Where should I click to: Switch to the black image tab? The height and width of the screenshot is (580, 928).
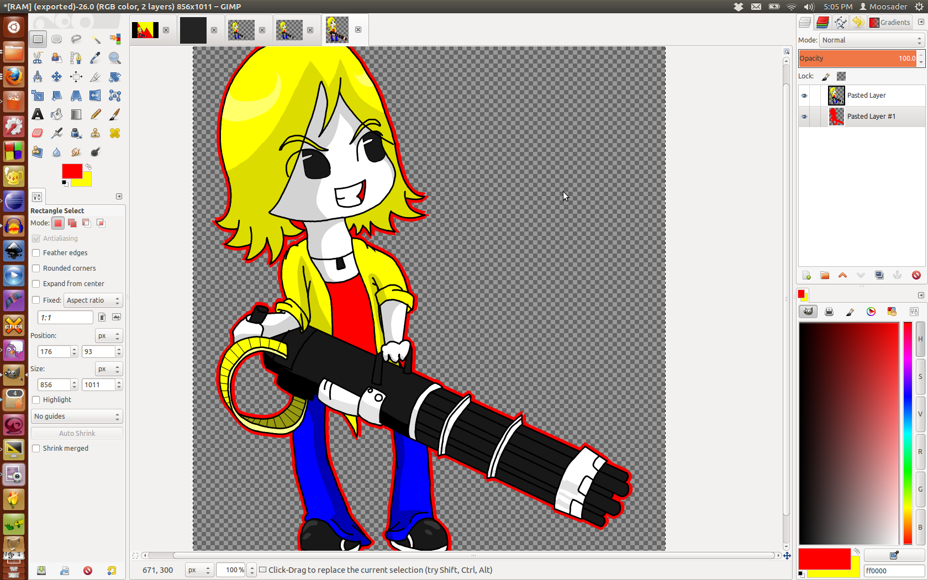pyautogui.click(x=193, y=30)
